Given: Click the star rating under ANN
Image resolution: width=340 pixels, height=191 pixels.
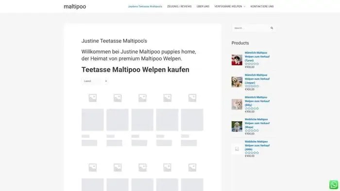Looking at the screenshot, I should click(x=252, y=153).
